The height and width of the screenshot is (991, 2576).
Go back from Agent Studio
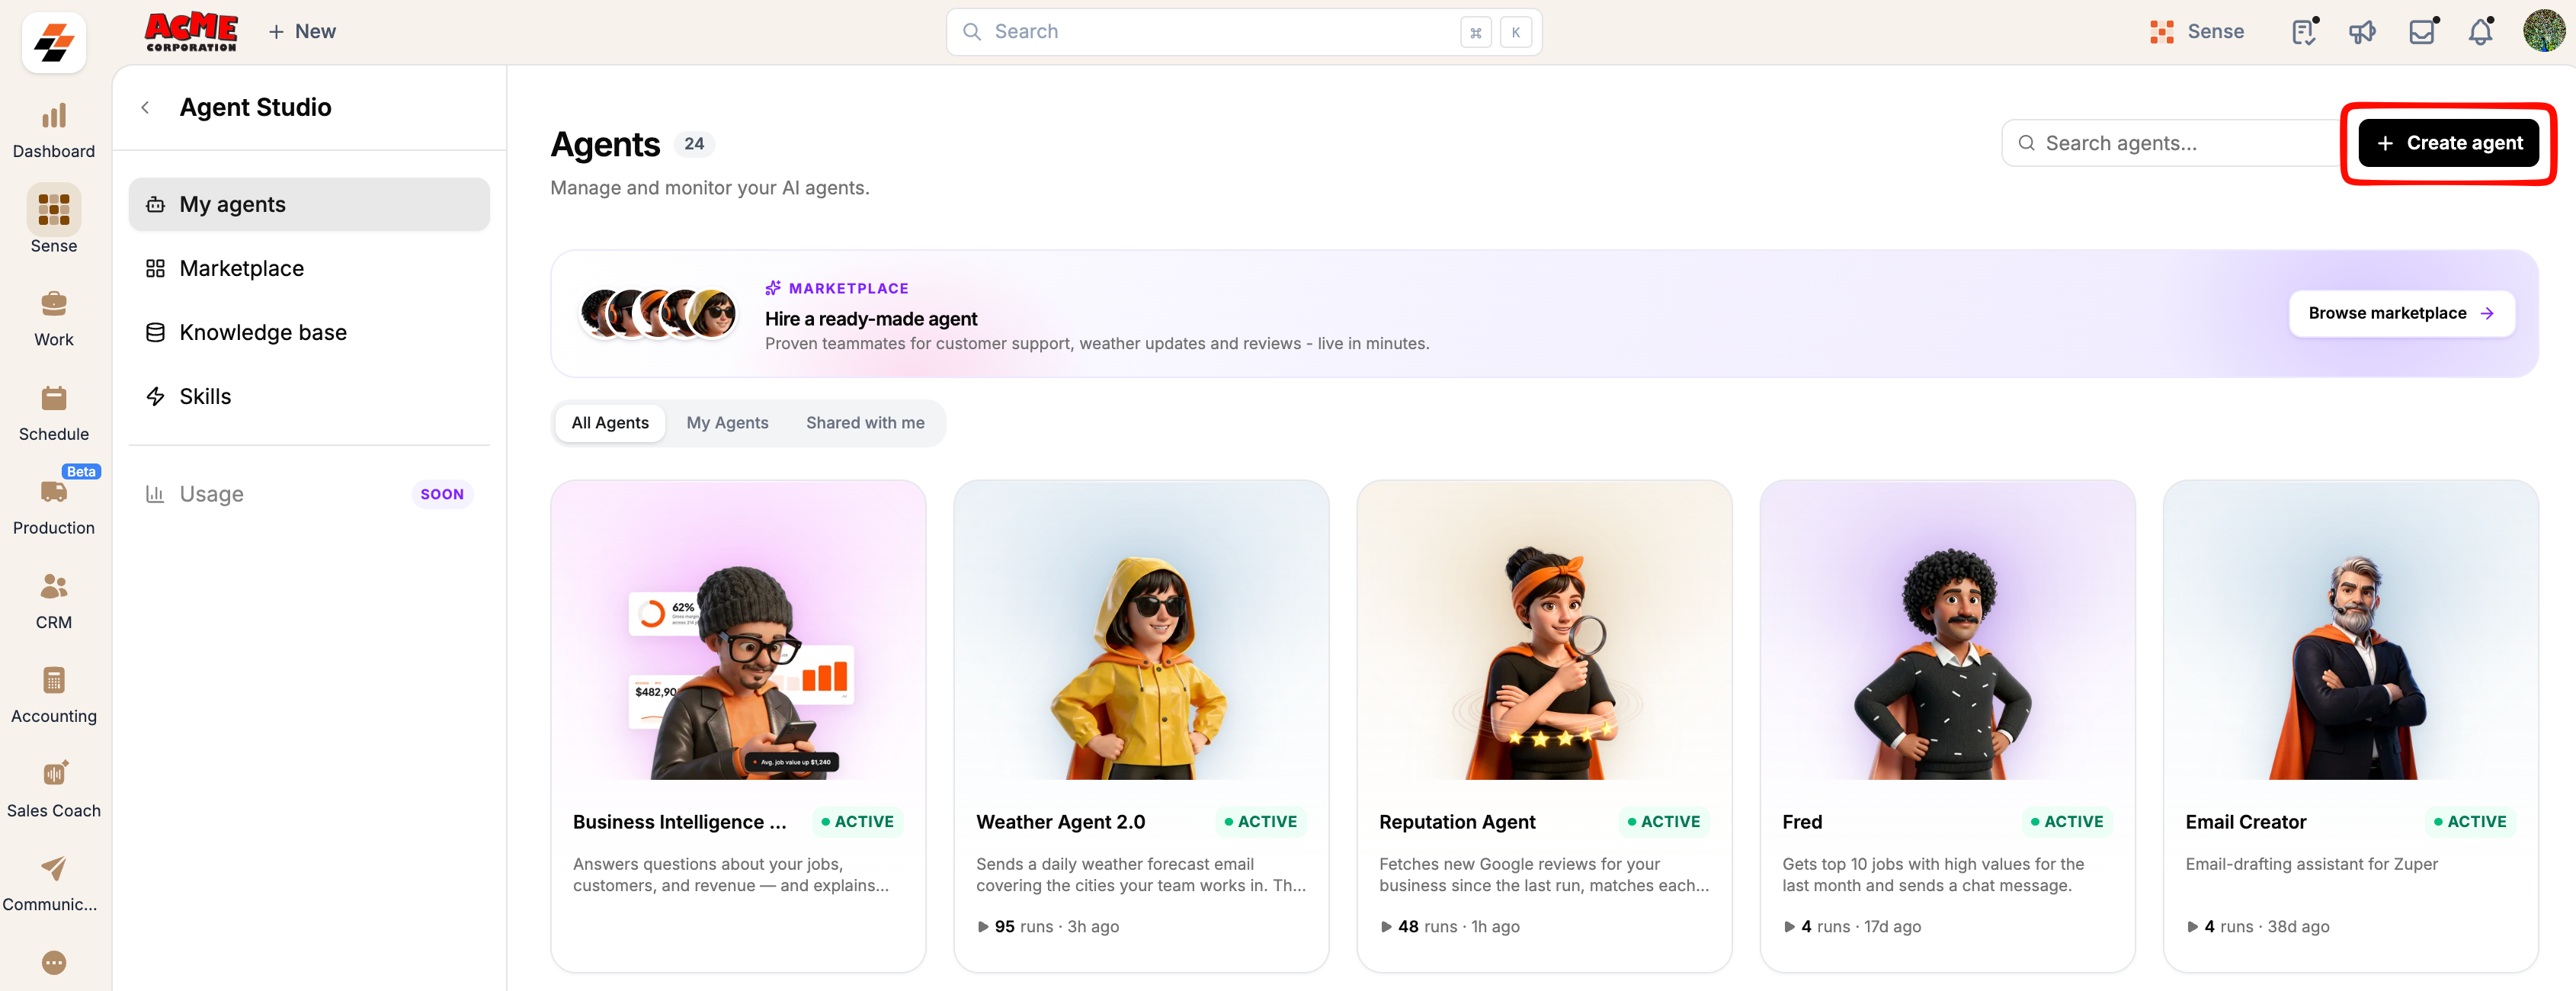[x=146, y=107]
